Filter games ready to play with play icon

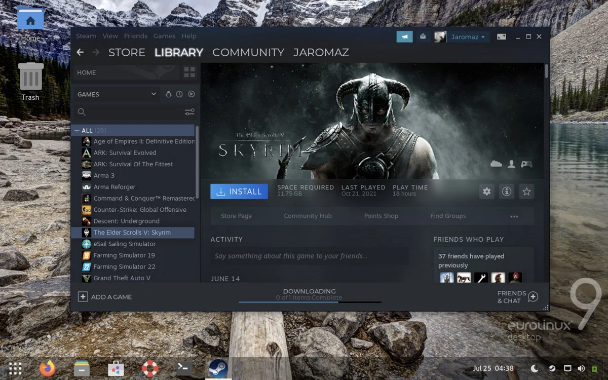click(x=192, y=94)
